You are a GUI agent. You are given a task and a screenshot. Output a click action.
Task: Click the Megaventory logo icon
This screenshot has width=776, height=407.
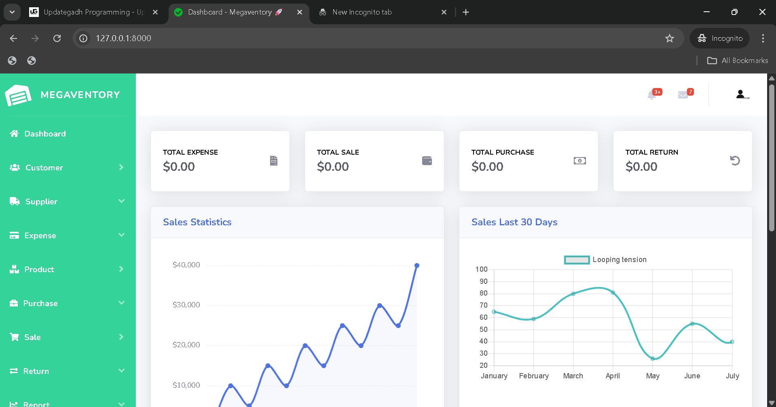pos(18,95)
